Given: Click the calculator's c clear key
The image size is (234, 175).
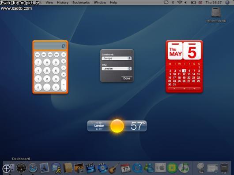Looking at the screenshot, I should point(56,87).
